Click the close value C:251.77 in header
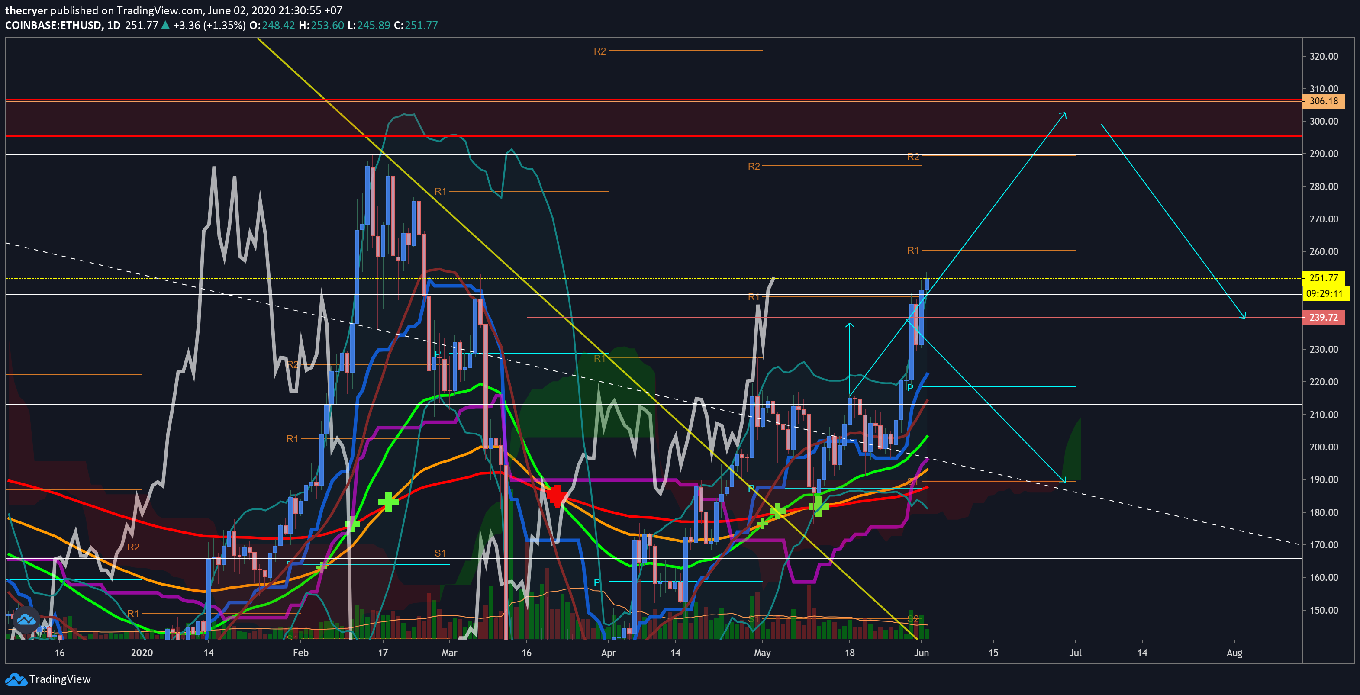 pos(416,26)
